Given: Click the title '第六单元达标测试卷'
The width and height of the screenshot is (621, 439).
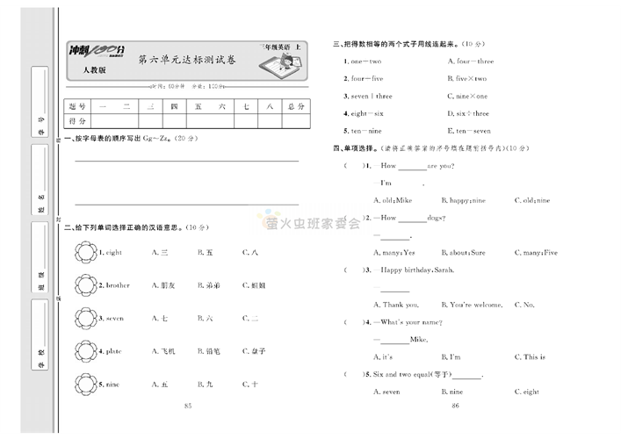Looking at the screenshot, I should 187,60.
